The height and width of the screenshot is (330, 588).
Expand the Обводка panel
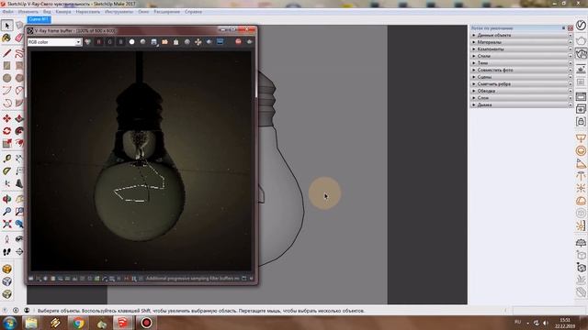click(521, 91)
